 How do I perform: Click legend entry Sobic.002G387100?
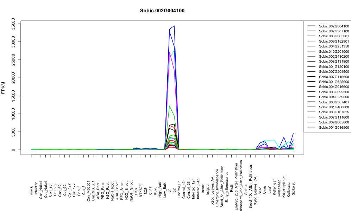[x=334, y=31]
